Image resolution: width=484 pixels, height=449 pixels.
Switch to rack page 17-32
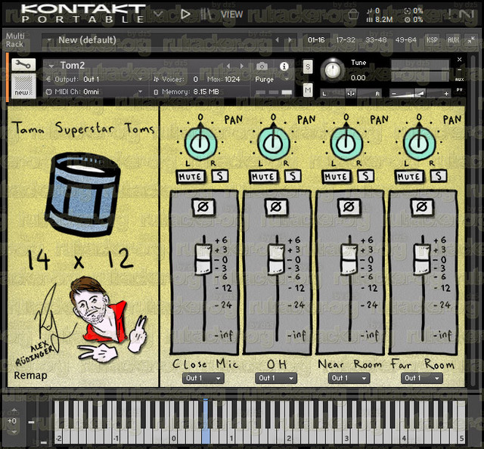point(346,40)
